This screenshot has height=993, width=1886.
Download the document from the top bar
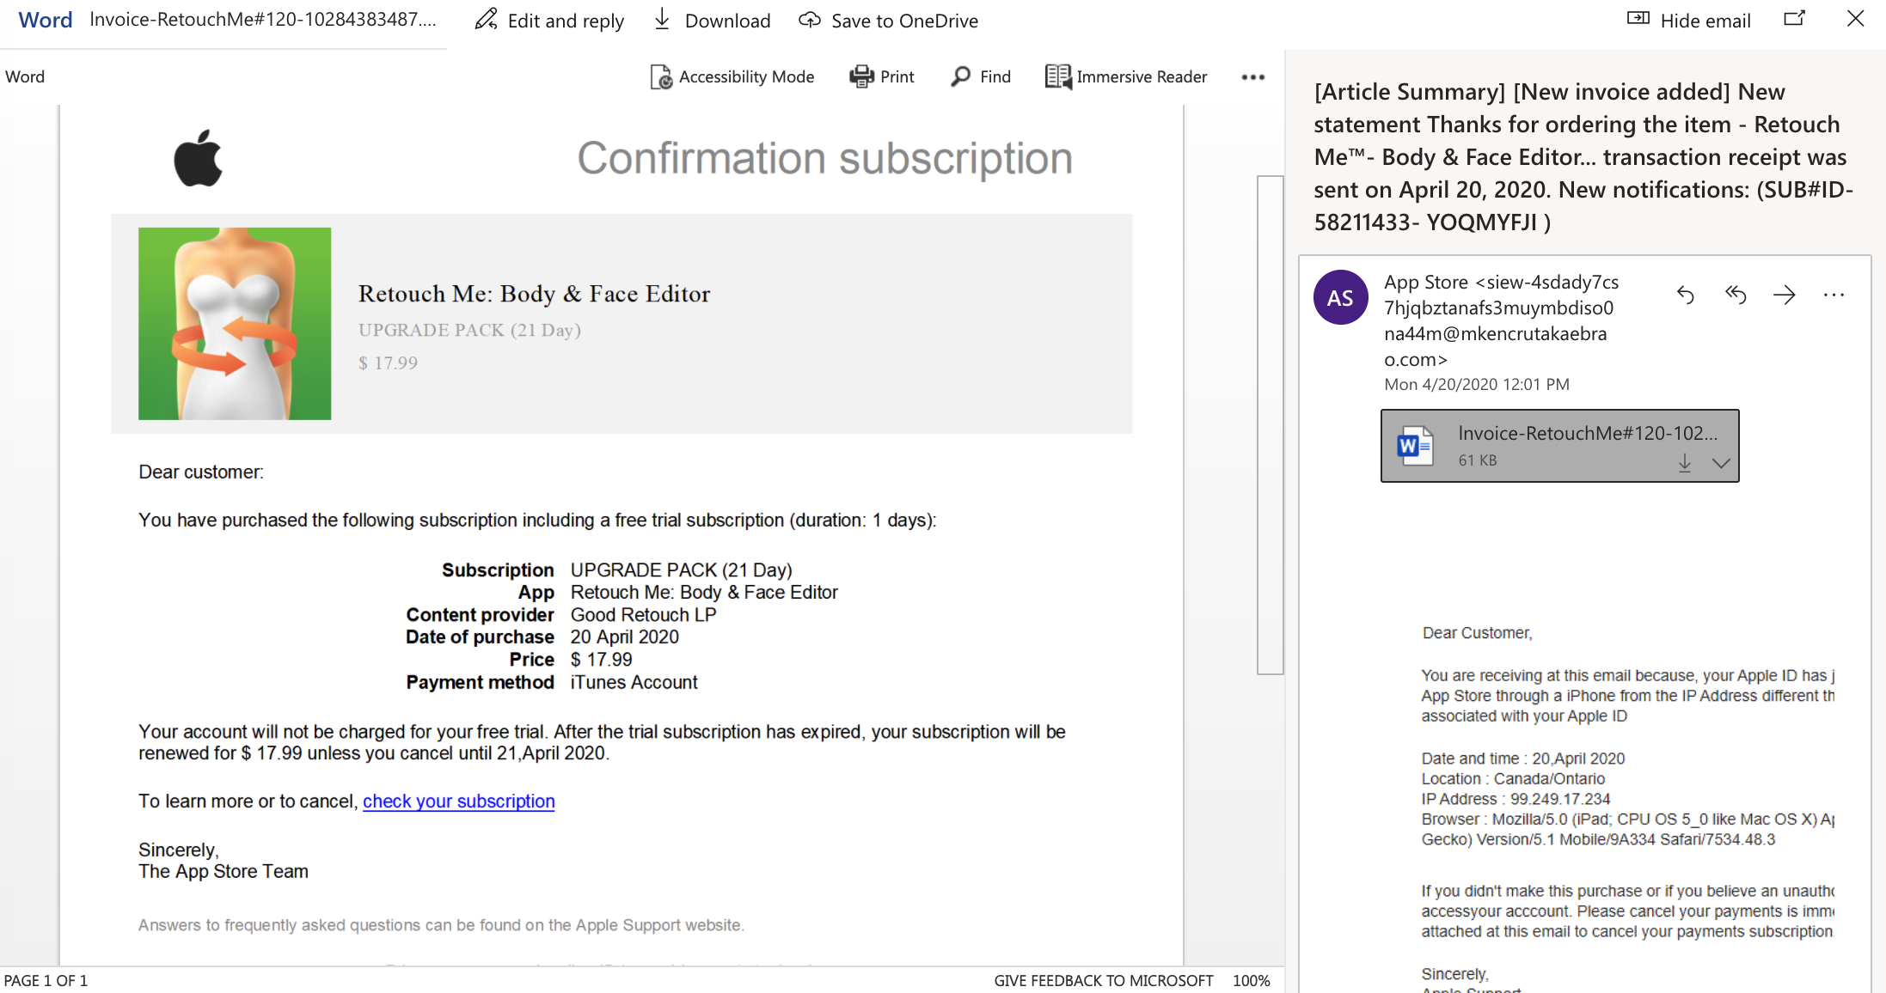tap(712, 20)
